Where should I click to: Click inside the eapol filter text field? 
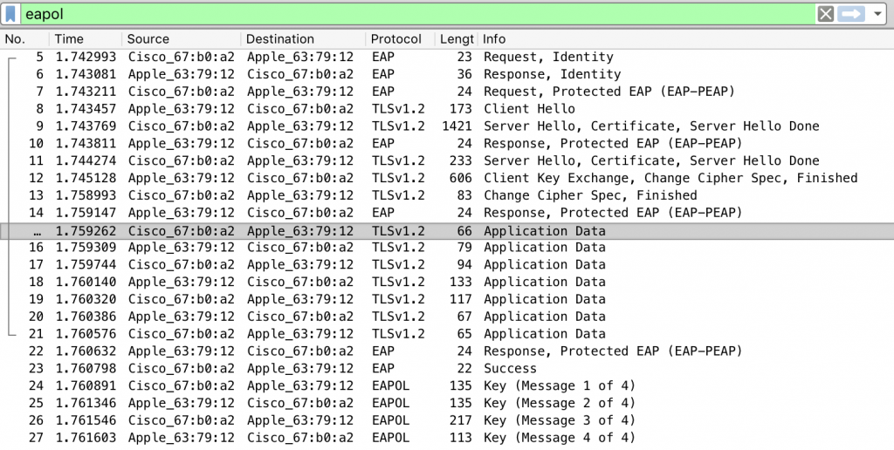pyautogui.click(x=349, y=14)
